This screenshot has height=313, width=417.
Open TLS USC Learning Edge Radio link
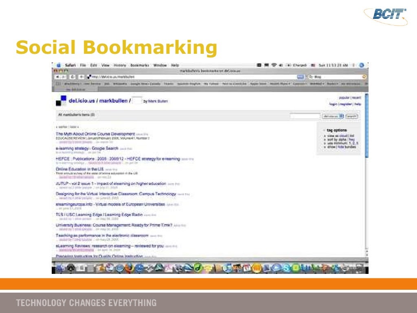tap(99, 214)
